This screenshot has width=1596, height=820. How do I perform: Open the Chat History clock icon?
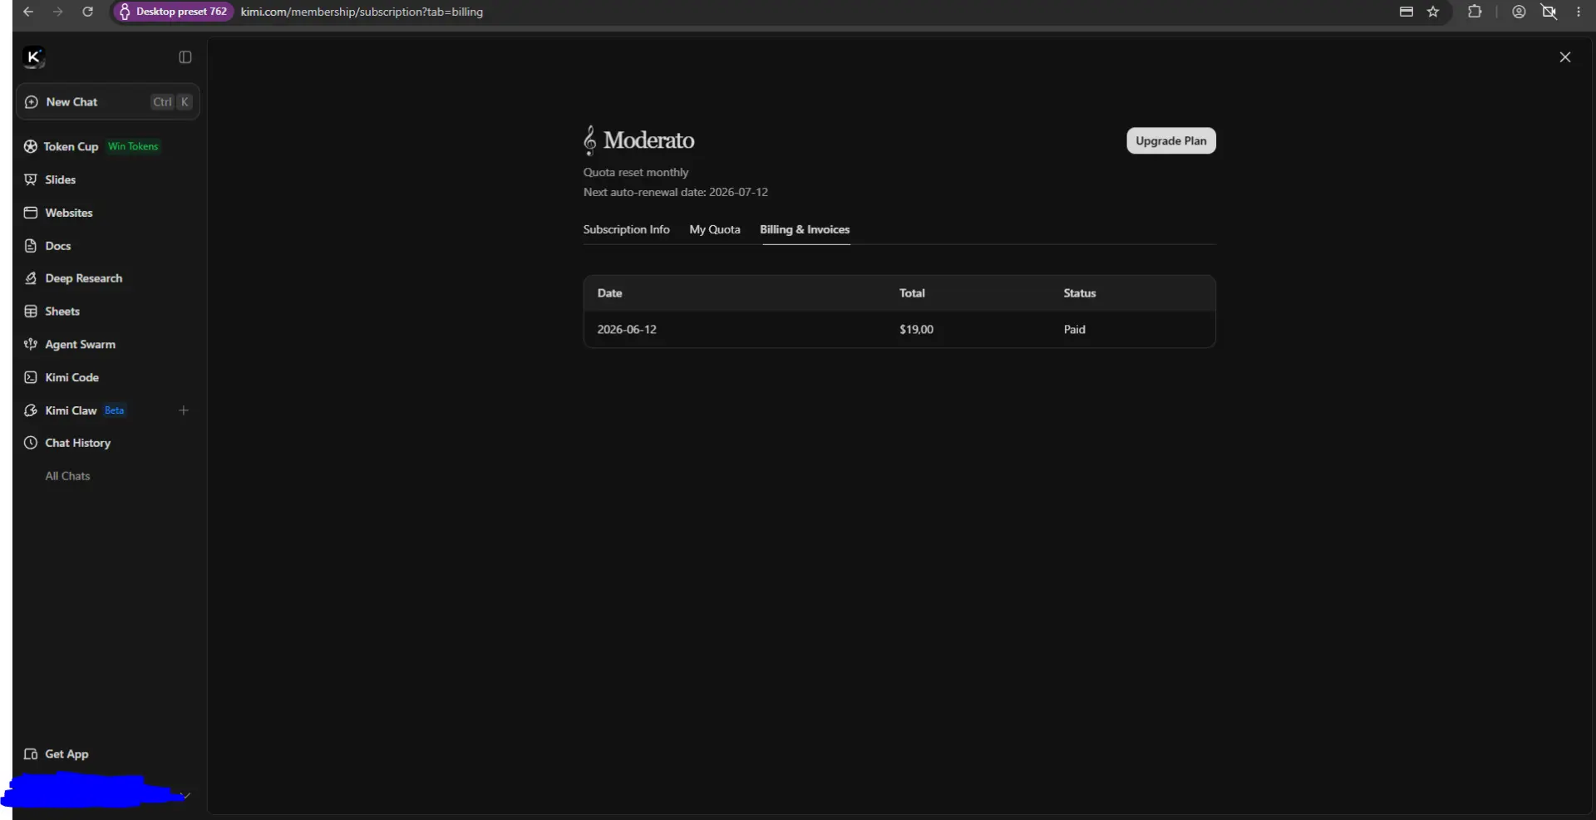click(31, 443)
